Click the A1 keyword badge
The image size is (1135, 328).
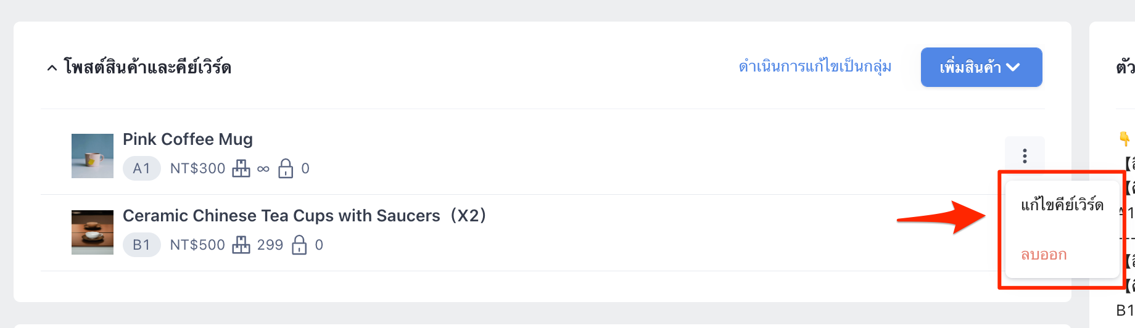[142, 168]
